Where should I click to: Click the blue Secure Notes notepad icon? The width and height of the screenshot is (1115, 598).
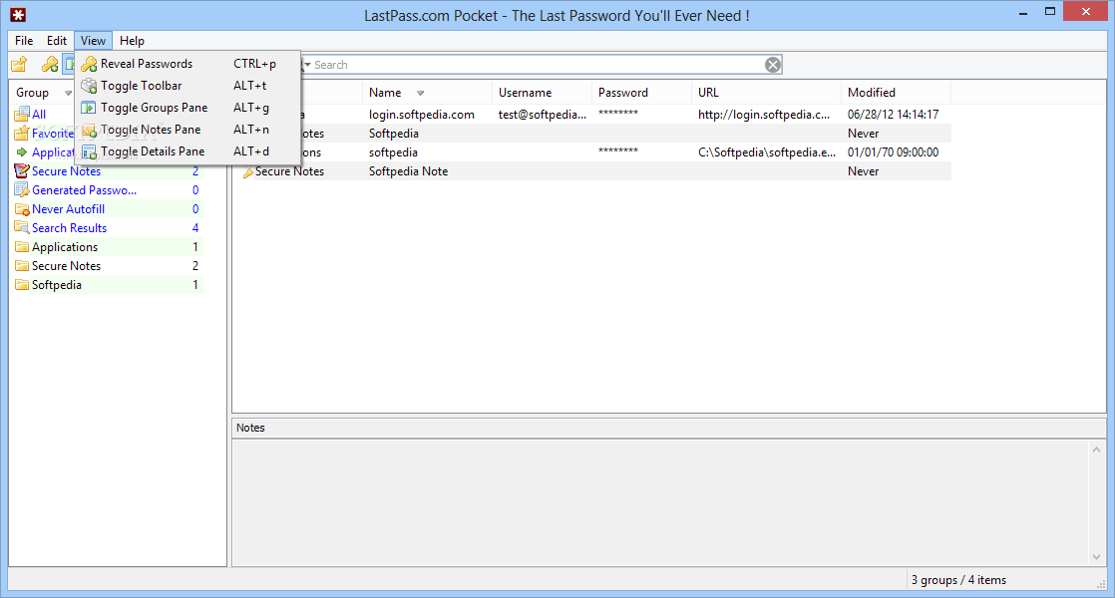point(22,171)
